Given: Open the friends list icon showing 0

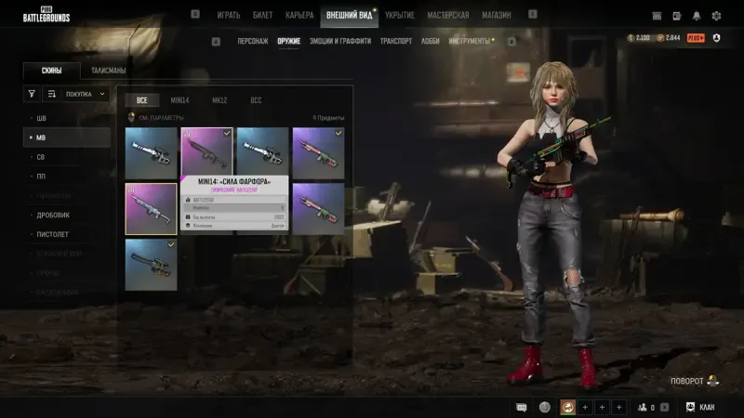Looking at the screenshot, I should click(x=643, y=407).
